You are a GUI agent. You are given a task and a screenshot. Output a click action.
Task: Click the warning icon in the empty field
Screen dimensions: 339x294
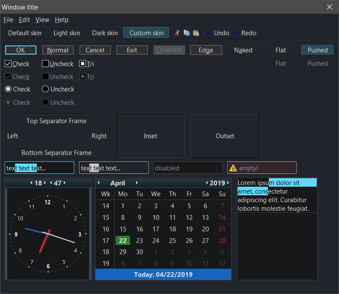pos(233,168)
